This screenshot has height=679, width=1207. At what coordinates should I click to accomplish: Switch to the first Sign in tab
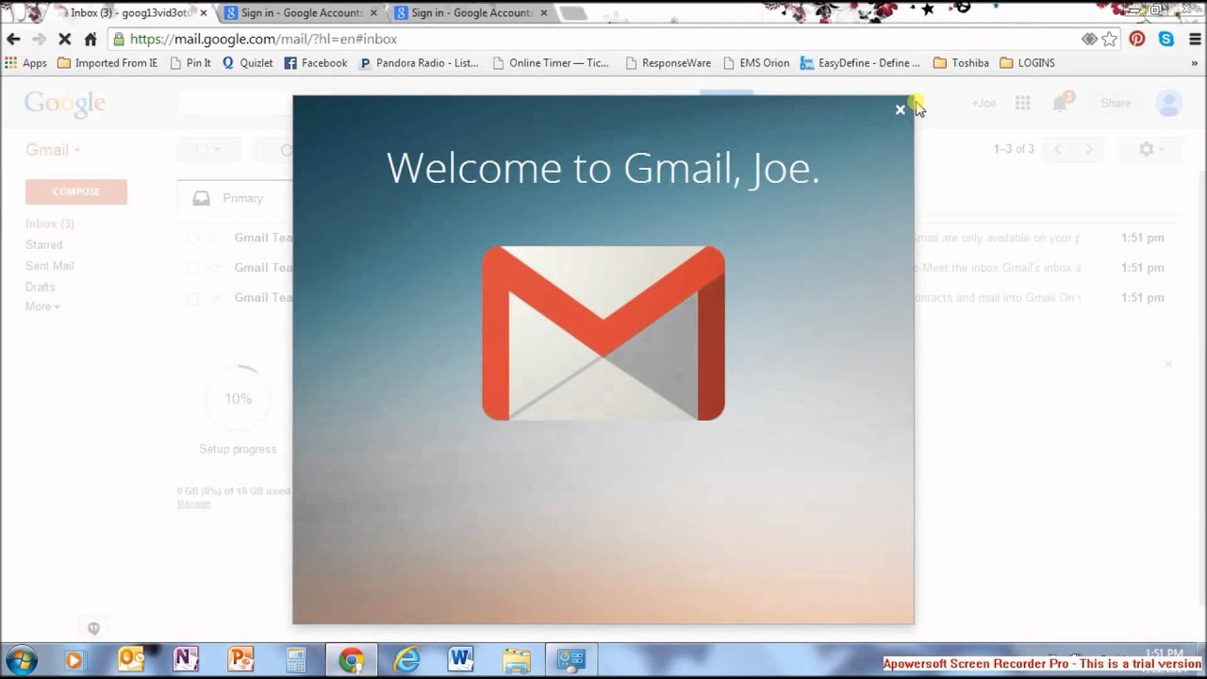coord(302,13)
